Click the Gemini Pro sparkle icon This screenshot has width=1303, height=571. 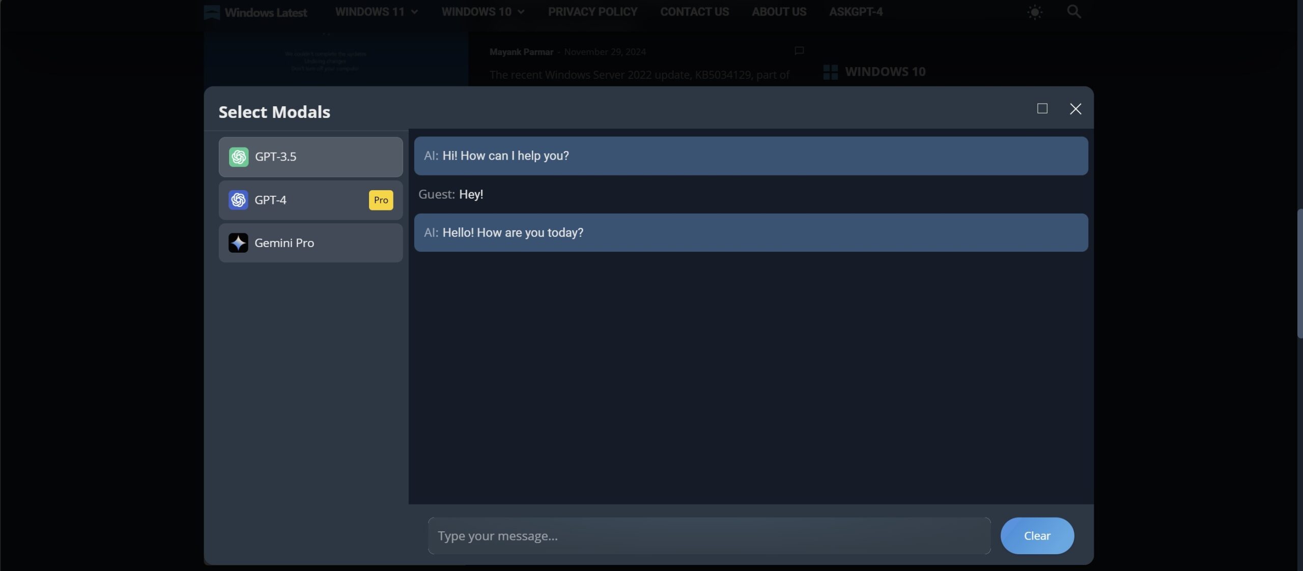click(238, 243)
